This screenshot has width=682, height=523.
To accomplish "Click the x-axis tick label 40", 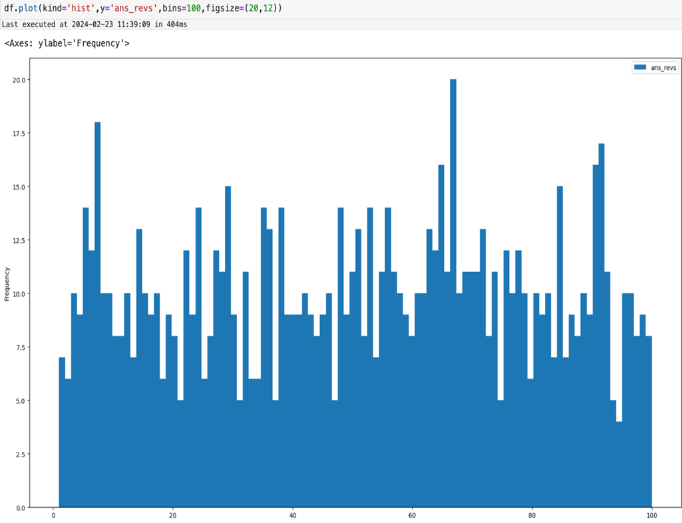I will 293,516.
